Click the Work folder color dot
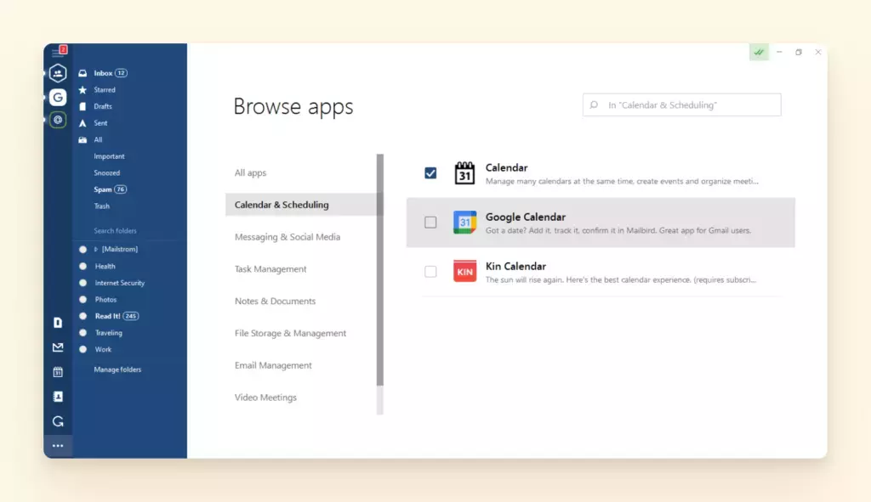The width and height of the screenshot is (871, 502). click(x=83, y=349)
